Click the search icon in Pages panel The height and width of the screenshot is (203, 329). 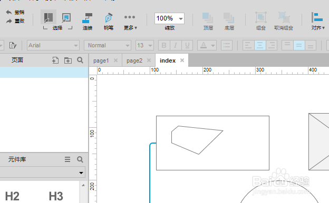click(x=80, y=60)
